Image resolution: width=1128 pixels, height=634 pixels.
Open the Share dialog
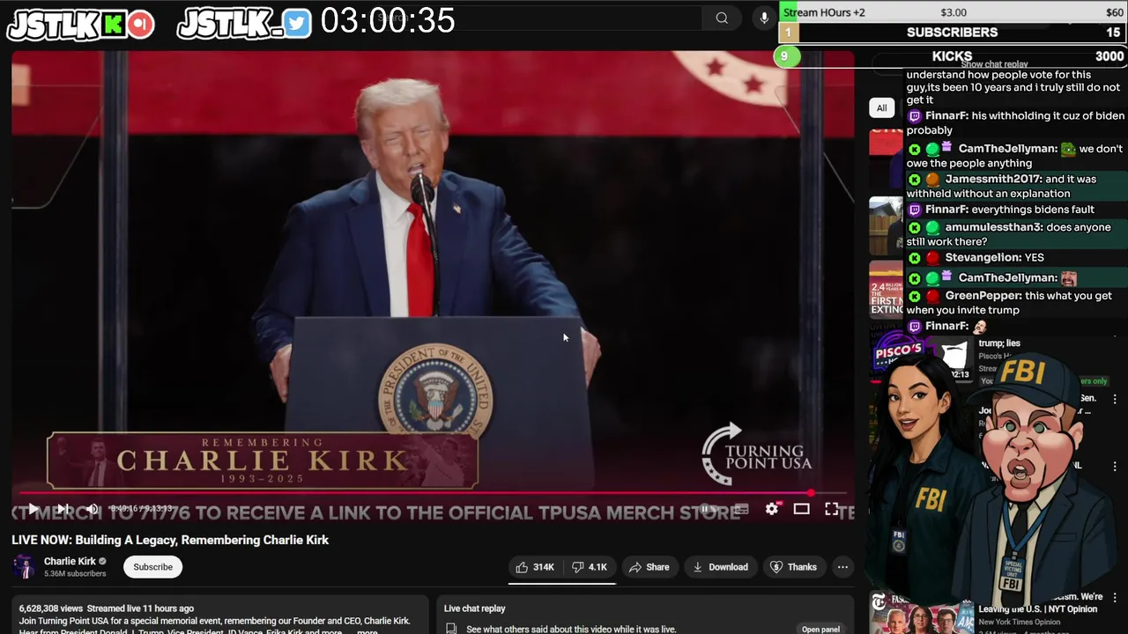click(x=649, y=567)
